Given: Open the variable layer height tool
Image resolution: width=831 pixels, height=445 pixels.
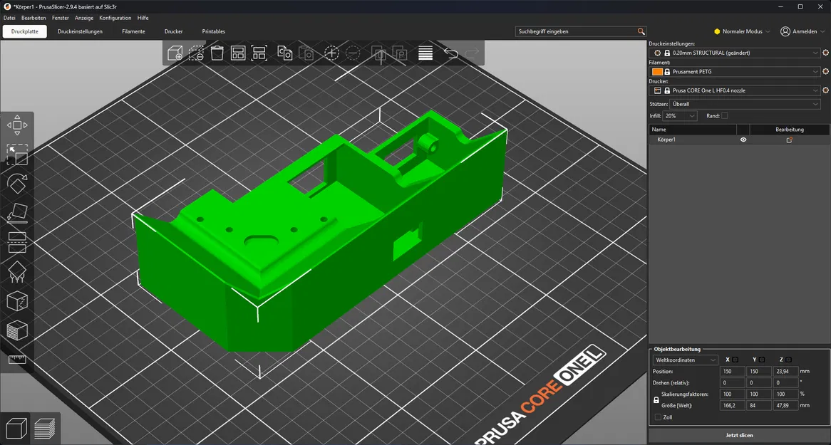Looking at the screenshot, I should [x=425, y=53].
